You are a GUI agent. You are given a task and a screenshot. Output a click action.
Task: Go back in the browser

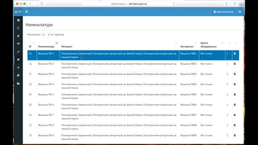(x=30, y=4)
